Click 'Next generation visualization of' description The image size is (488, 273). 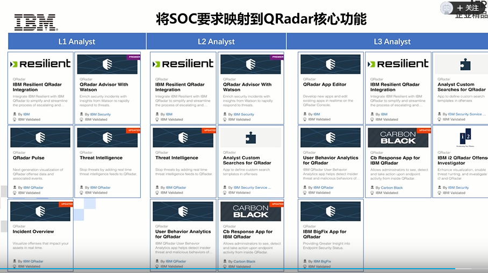[x=38, y=169]
